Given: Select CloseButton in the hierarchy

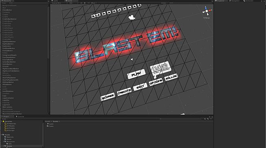Looking at the screenshot, I should click(x=7, y=10).
